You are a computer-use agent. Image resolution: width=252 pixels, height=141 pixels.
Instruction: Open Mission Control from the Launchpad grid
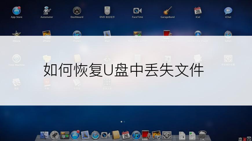pyautogui.click(x=137, y=35)
